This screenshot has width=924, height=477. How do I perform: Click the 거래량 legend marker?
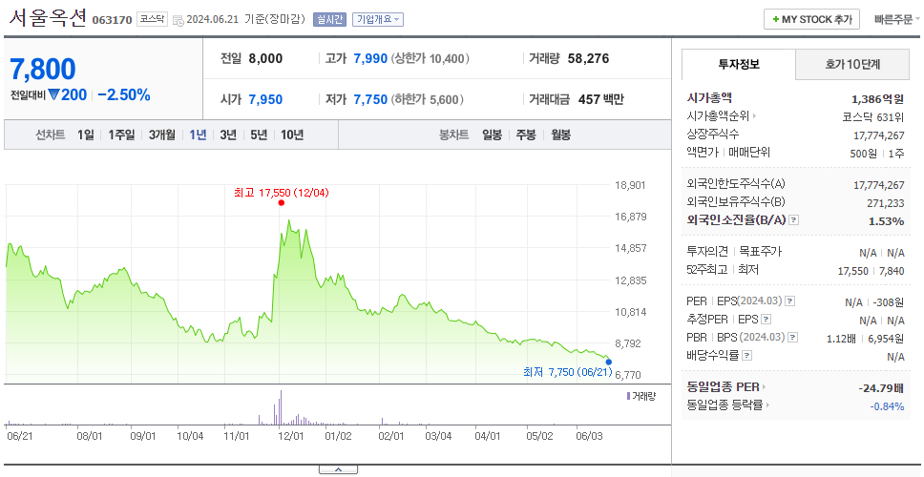pos(628,396)
